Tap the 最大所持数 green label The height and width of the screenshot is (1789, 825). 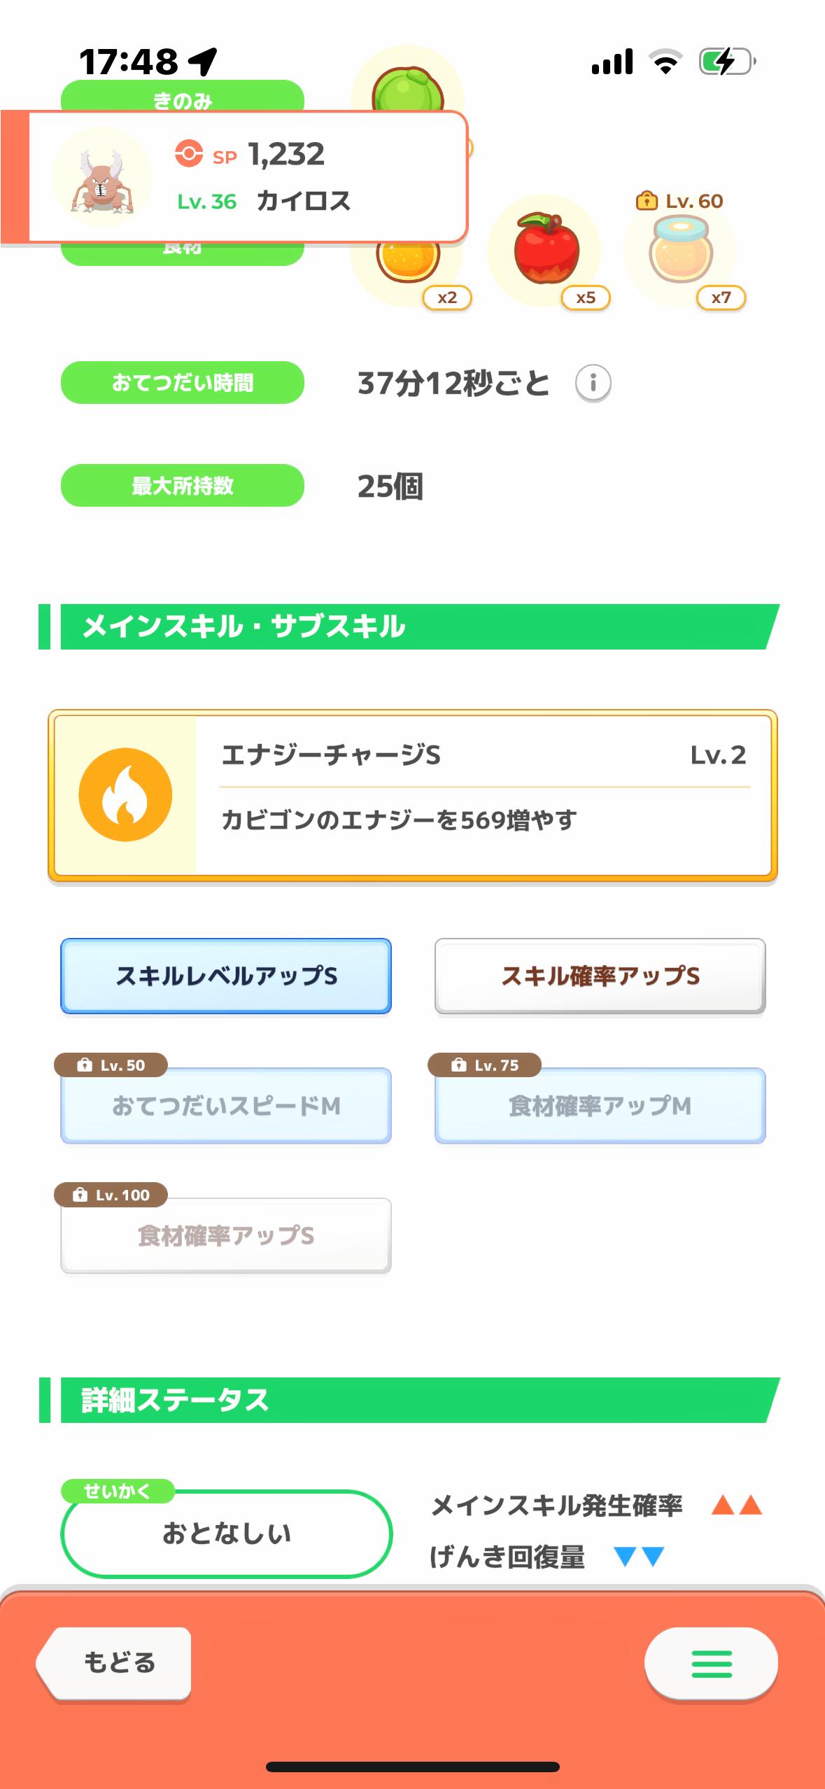pyautogui.click(x=183, y=486)
